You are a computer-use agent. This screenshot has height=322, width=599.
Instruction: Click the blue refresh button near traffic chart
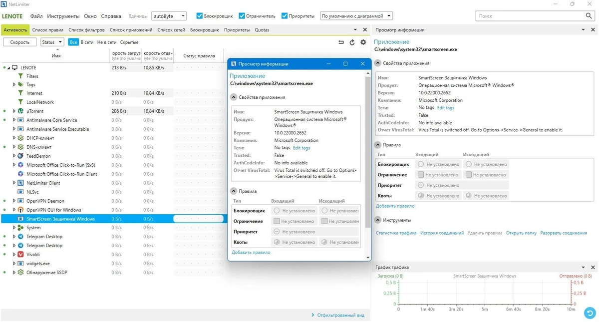click(590, 313)
